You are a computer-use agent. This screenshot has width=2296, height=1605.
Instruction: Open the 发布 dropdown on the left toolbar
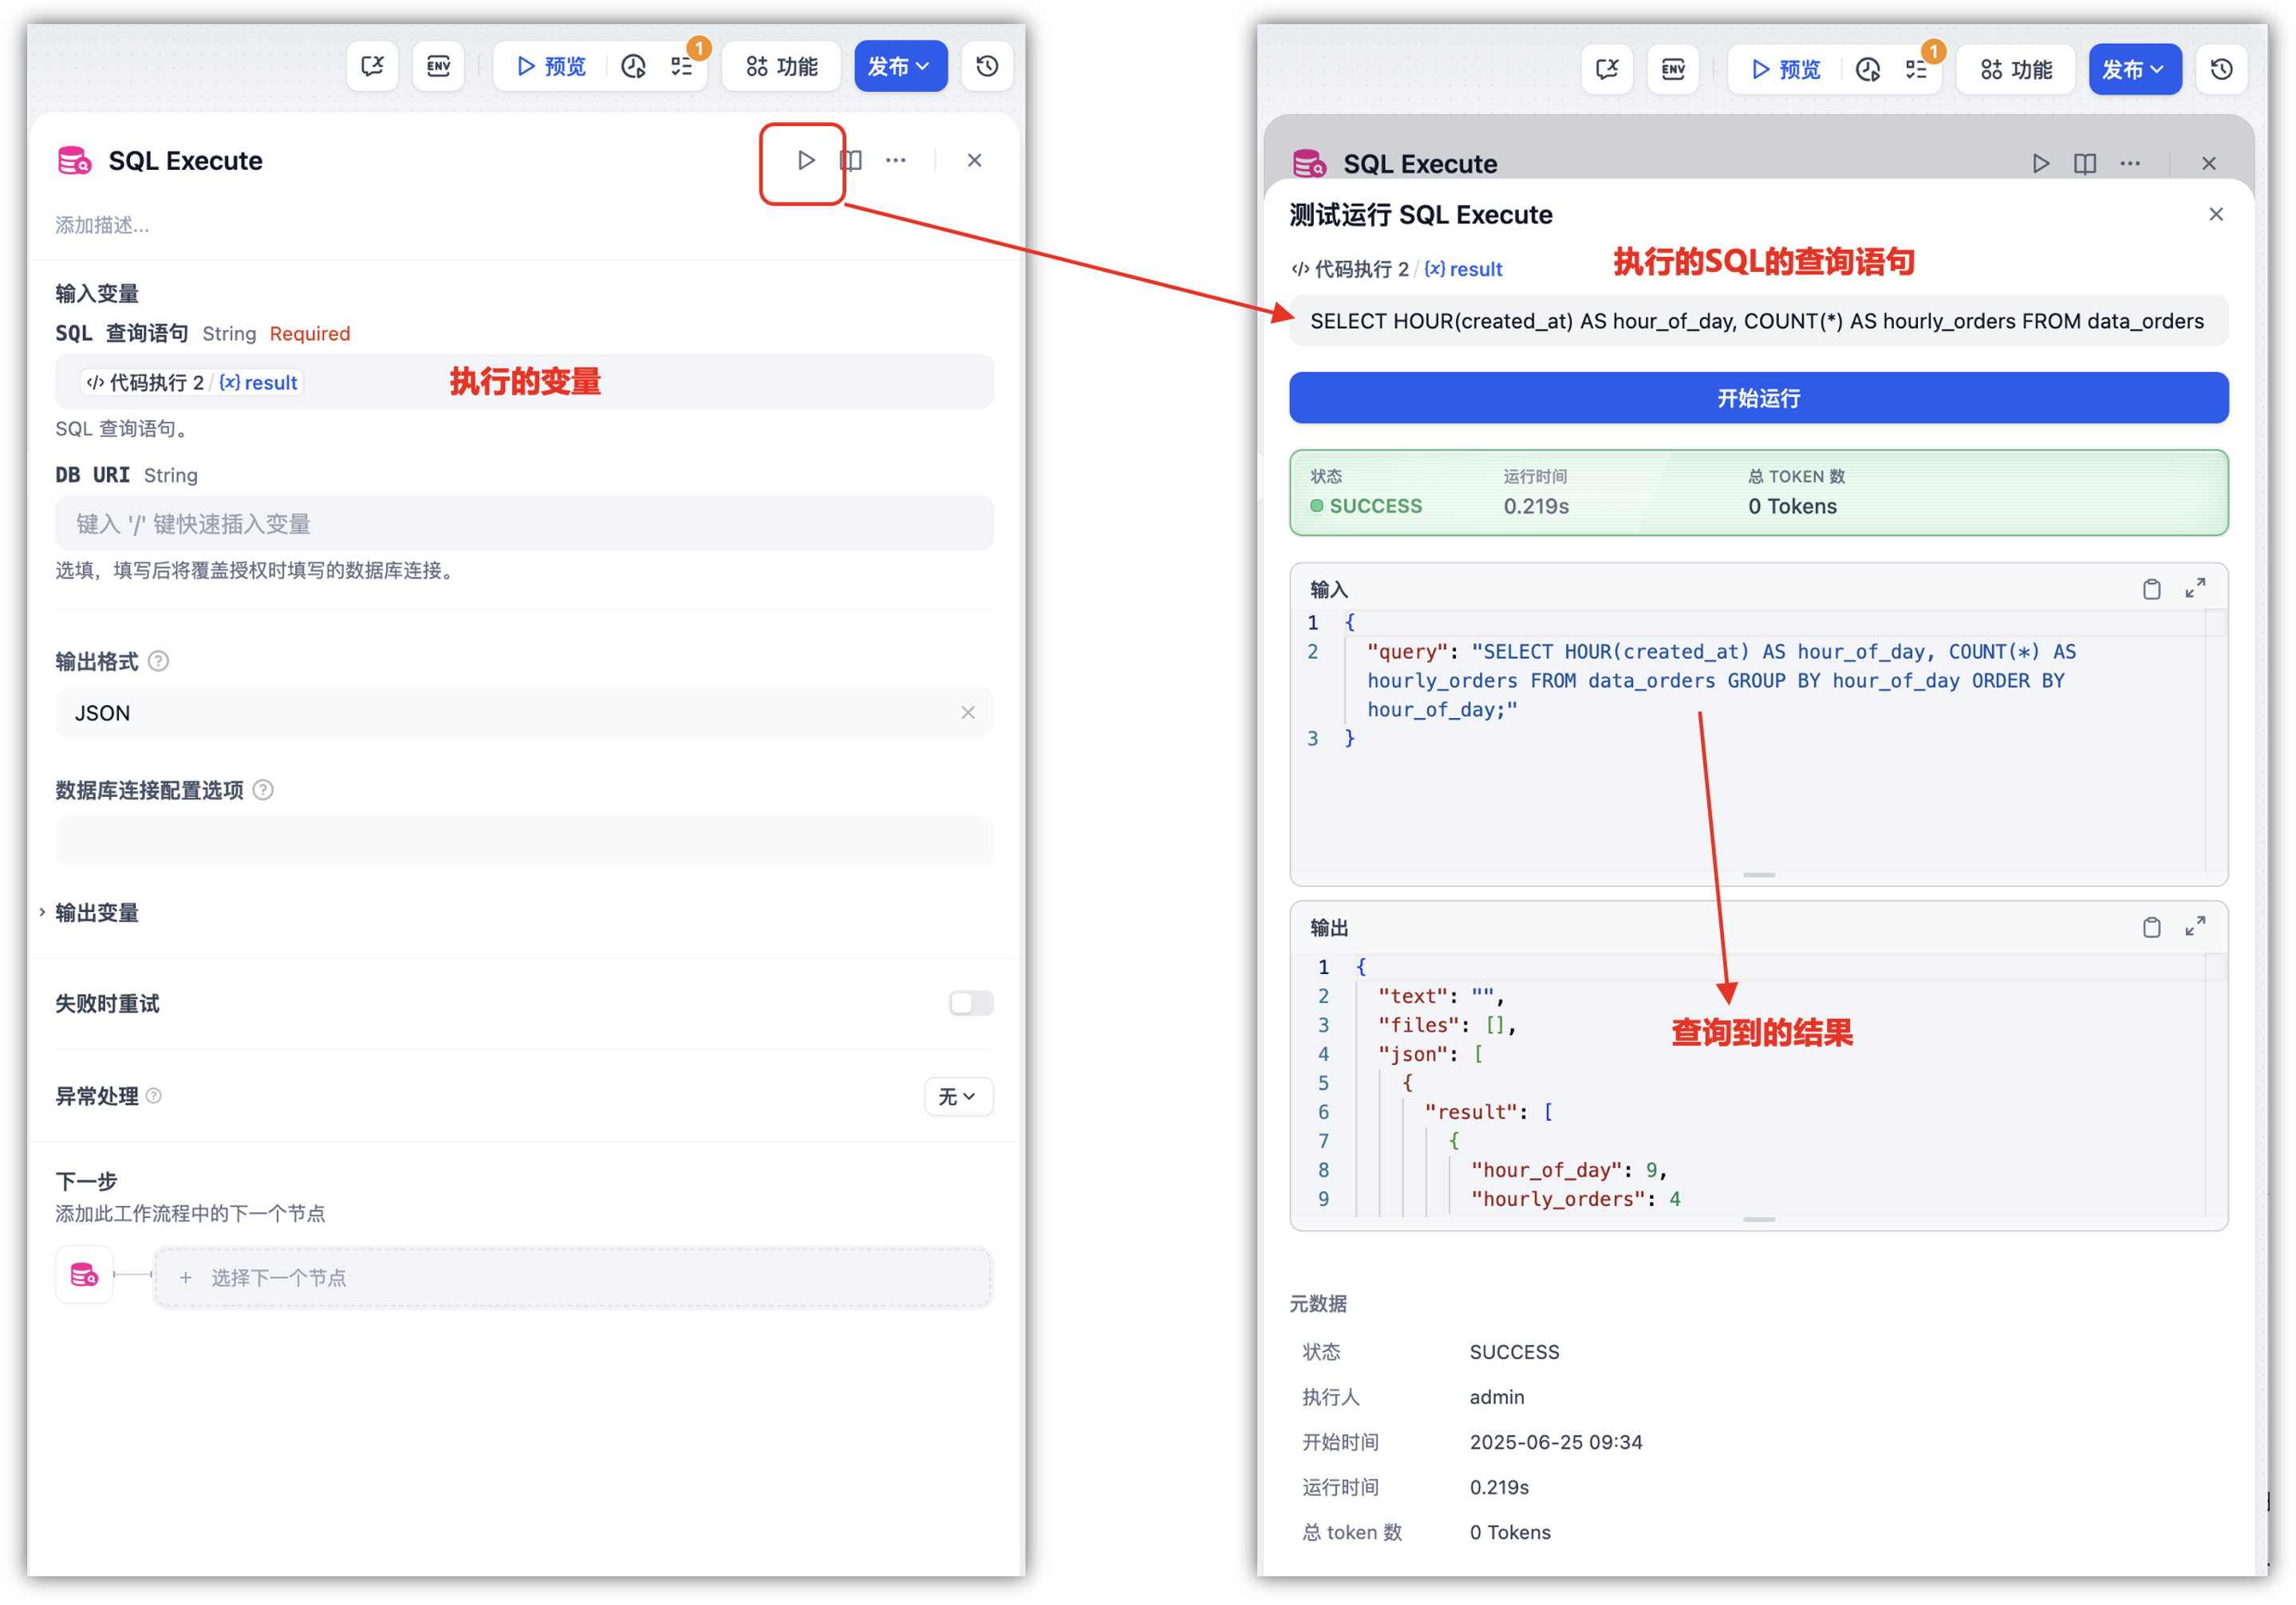coord(899,66)
